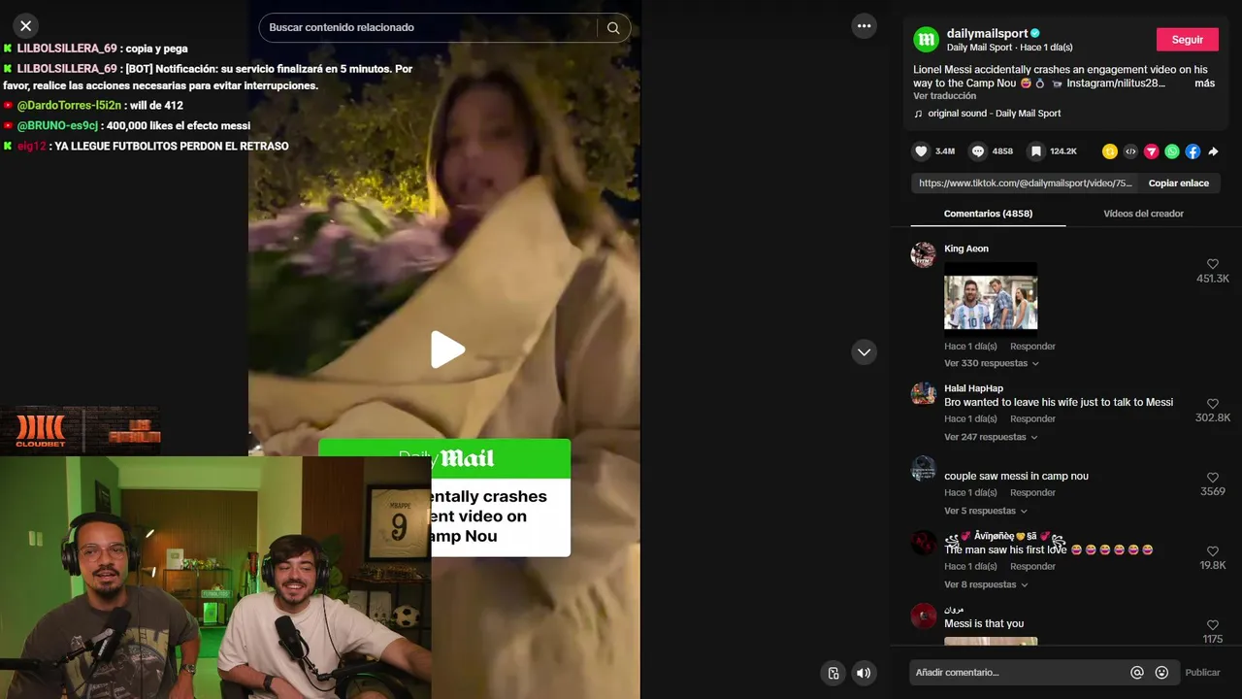
Task: Switch to 'Comentarios (4858)' tab
Action: coord(988,214)
